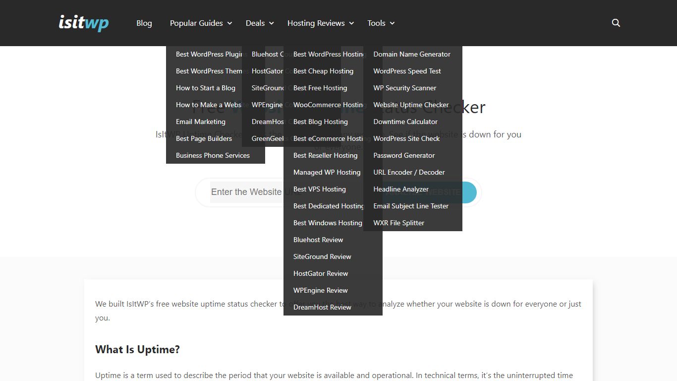Select the SiteGround coupon deal

tap(267, 88)
